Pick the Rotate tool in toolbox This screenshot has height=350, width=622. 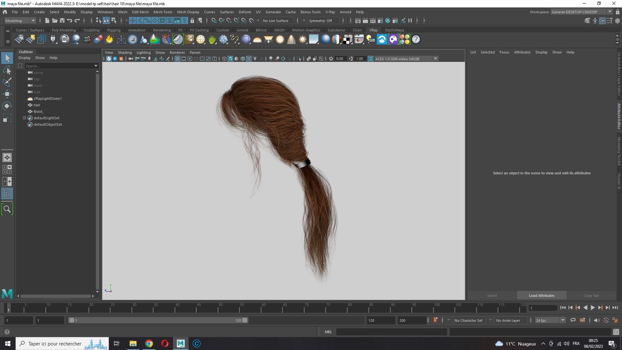(7, 106)
